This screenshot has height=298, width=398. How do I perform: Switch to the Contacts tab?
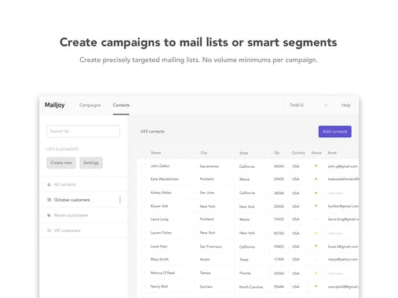[x=121, y=105]
